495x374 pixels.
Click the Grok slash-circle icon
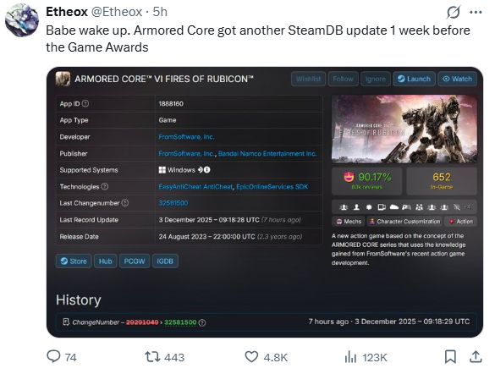coord(454,13)
